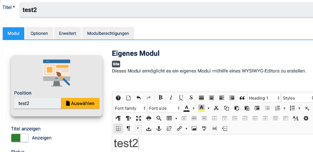
Task: Increase indent of the paragraph
Action: coord(257,108)
